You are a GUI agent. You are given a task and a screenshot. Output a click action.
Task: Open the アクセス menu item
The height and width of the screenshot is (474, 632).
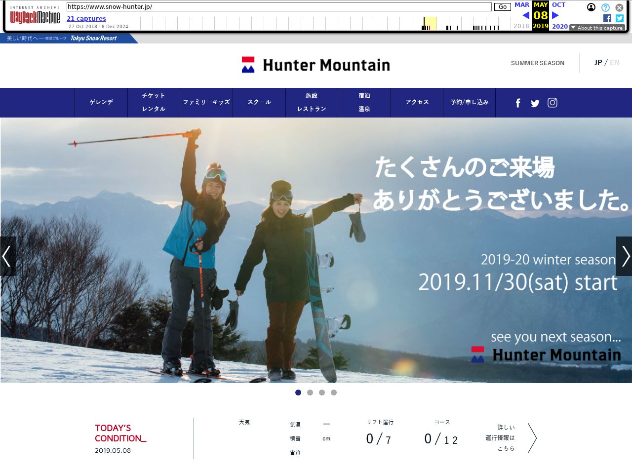417,102
